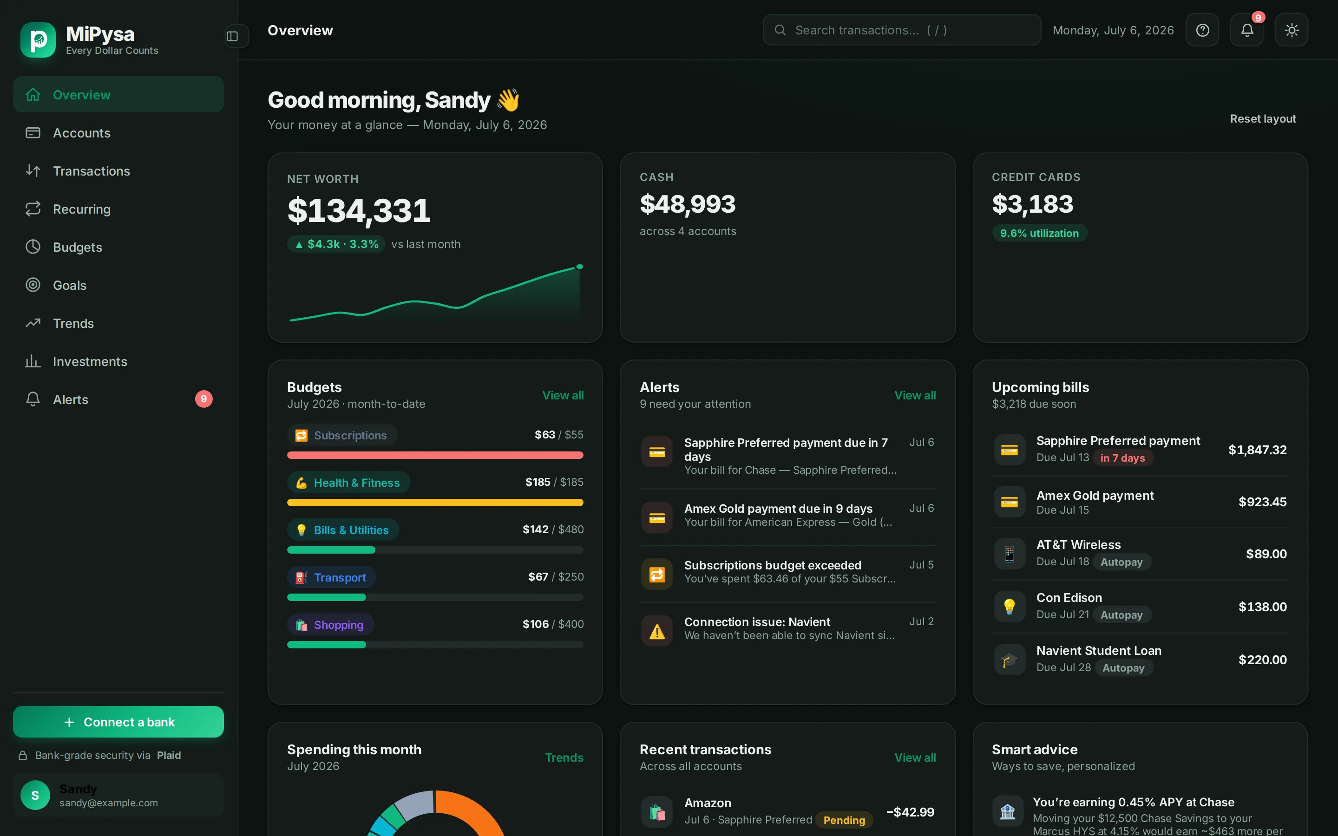Click the AT&T Wireless phone icon
Image resolution: width=1338 pixels, height=836 pixels.
[x=1010, y=554]
